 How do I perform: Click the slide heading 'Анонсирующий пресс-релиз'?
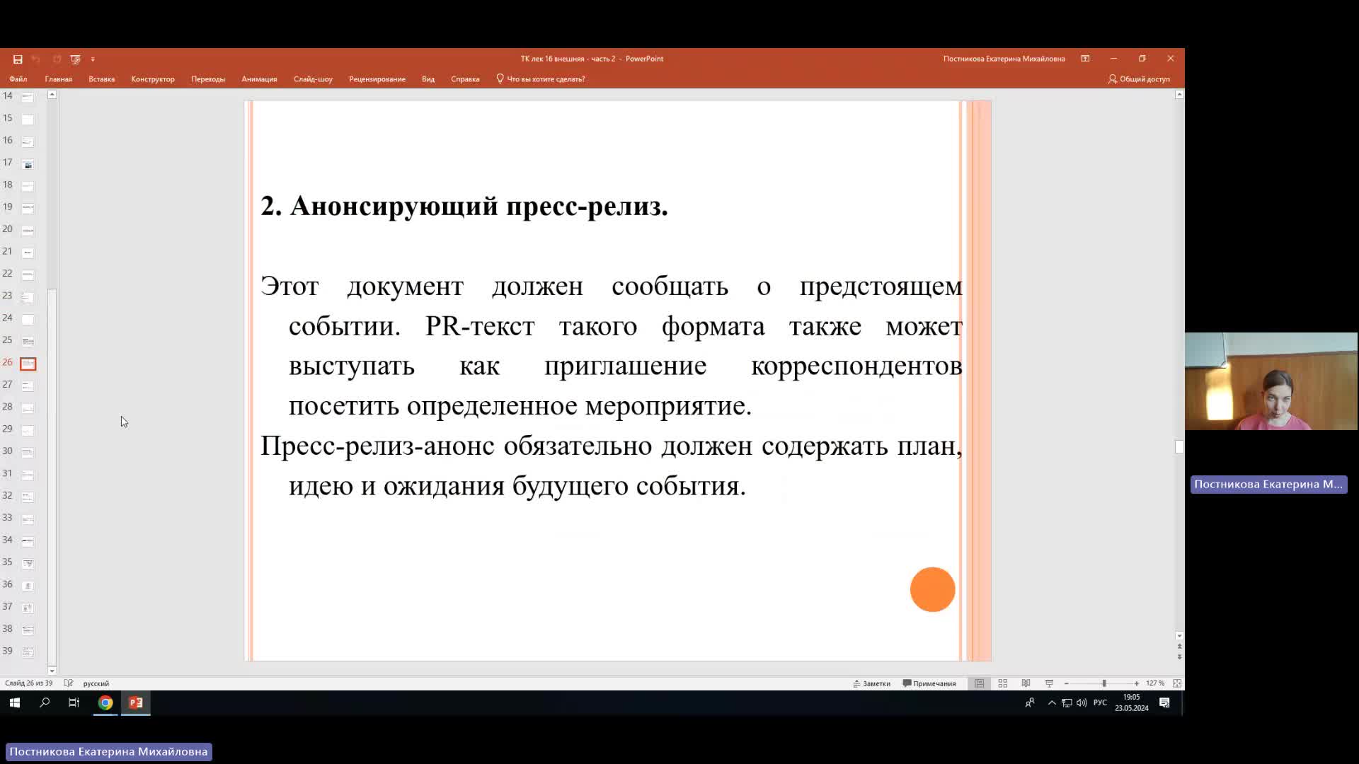479,207
